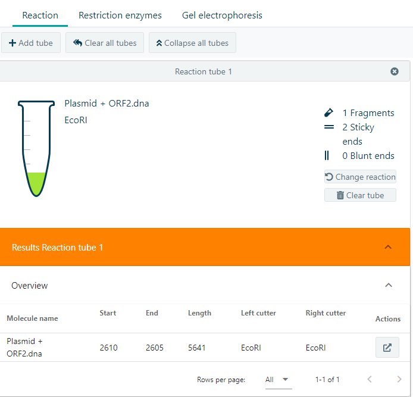Click the Blunt ends icon
The height and width of the screenshot is (397, 413).
click(x=327, y=156)
